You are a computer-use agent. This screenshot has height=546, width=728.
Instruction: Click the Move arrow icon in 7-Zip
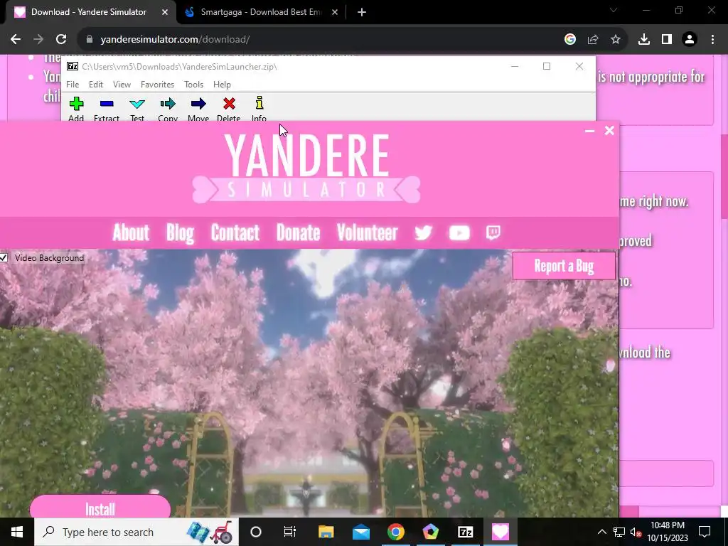point(198,109)
